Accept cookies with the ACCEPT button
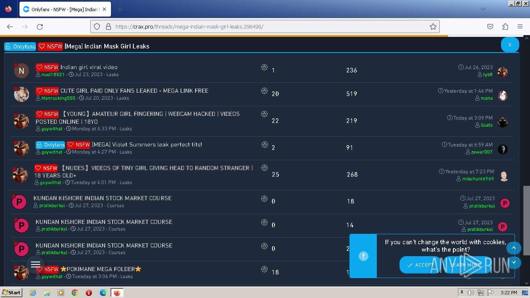530x298 pixels. click(x=420, y=265)
